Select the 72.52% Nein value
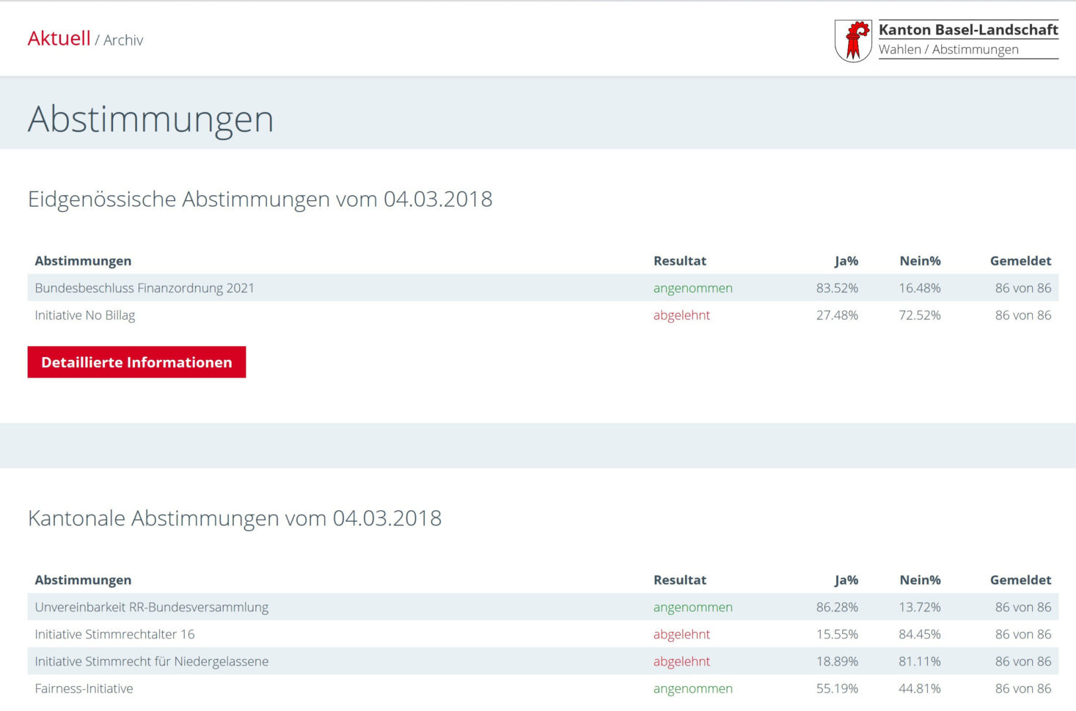Screen dimensions: 1076x711 pyautogui.click(x=920, y=315)
